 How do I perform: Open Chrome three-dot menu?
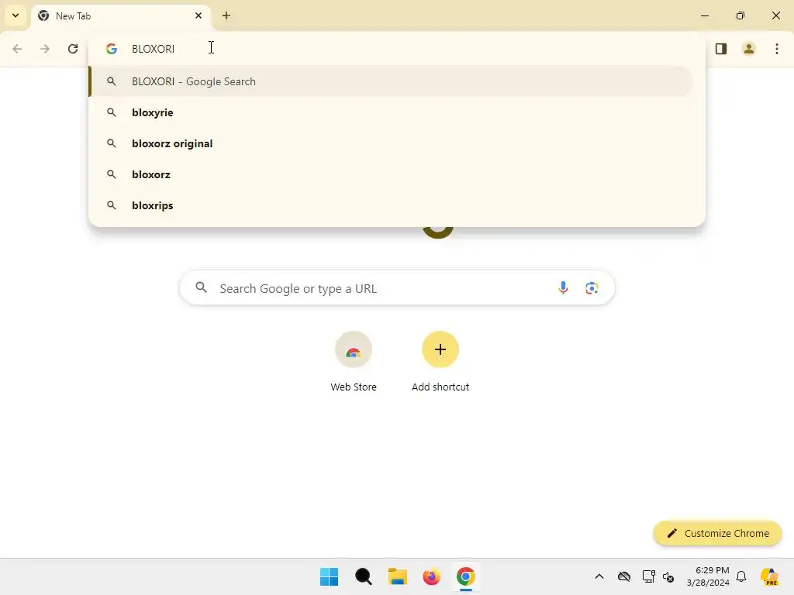point(777,49)
